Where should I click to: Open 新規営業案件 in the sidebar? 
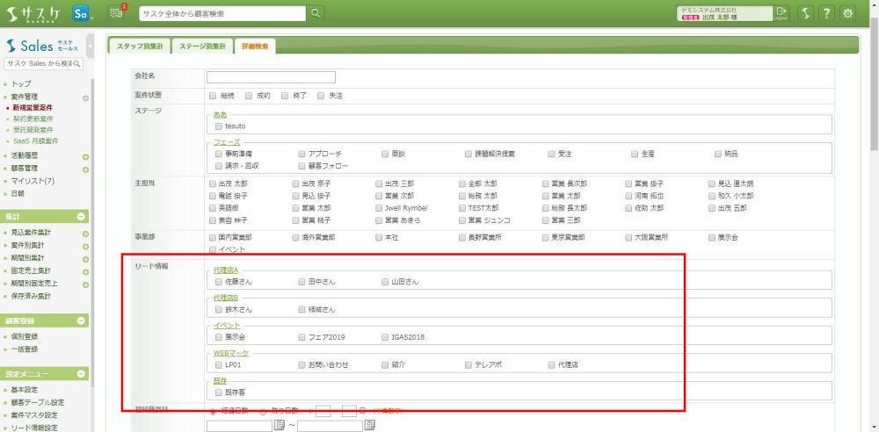point(33,107)
